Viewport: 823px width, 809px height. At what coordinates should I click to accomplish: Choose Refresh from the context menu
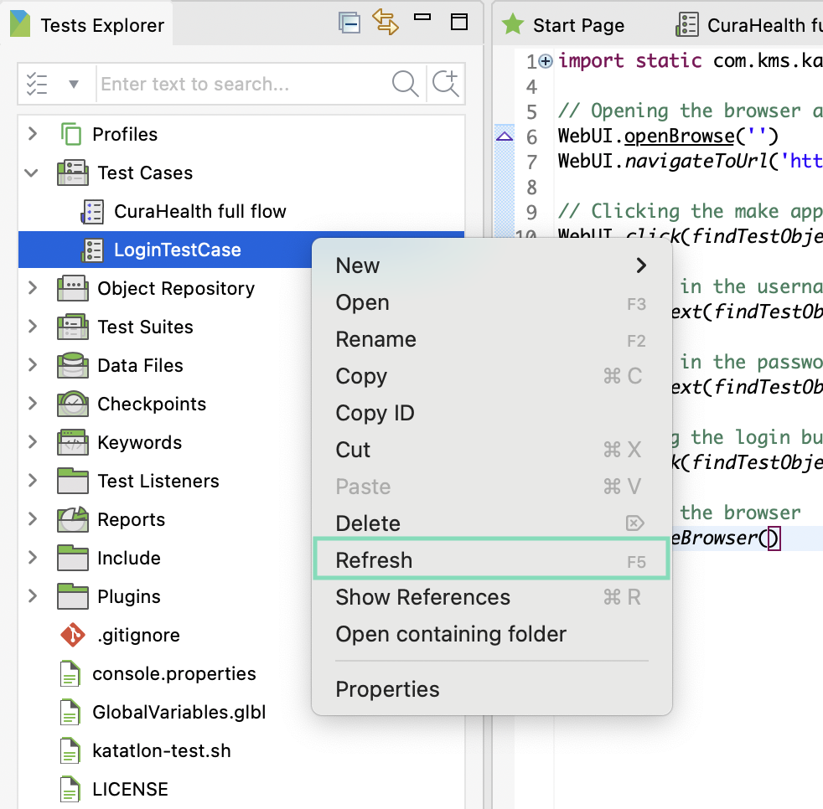(492, 559)
